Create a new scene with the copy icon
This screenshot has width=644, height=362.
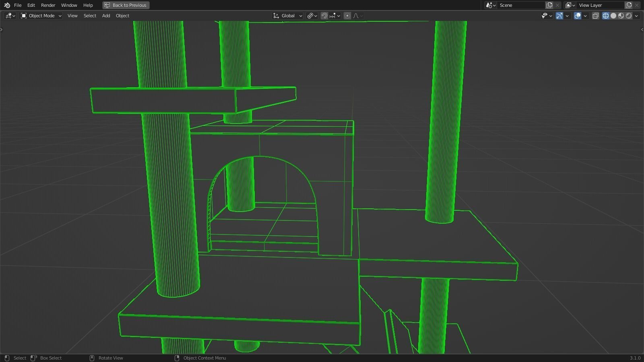pos(549,5)
